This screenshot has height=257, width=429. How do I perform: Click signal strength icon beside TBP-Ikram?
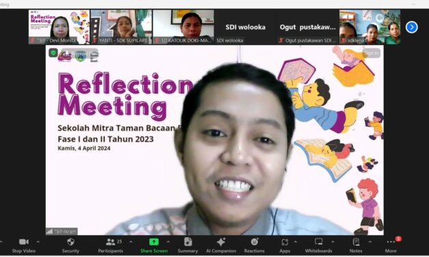(49, 232)
